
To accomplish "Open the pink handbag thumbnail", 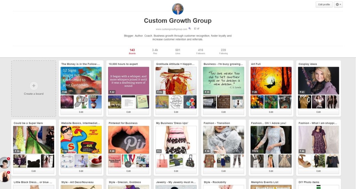I will (162, 161).
